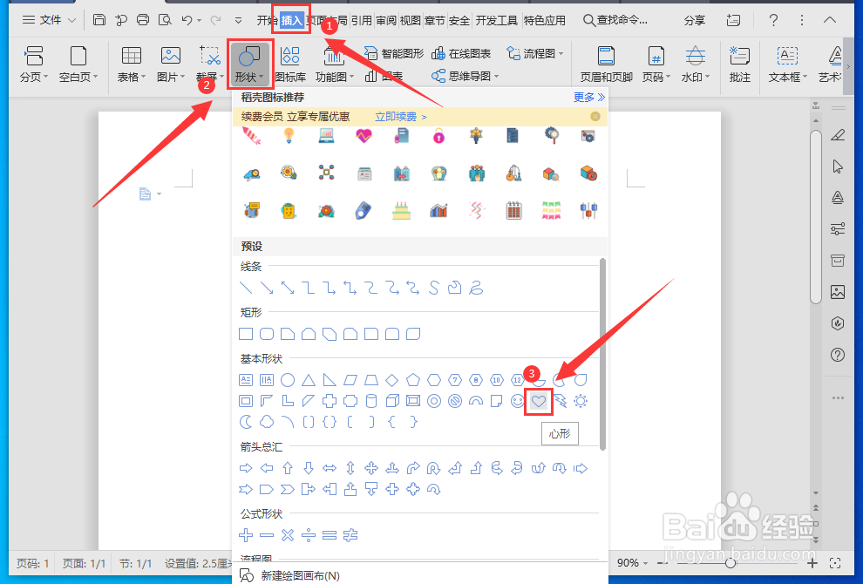Expand the 空白页 blank page dropdown
The image size is (863, 584).
click(95, 77)
